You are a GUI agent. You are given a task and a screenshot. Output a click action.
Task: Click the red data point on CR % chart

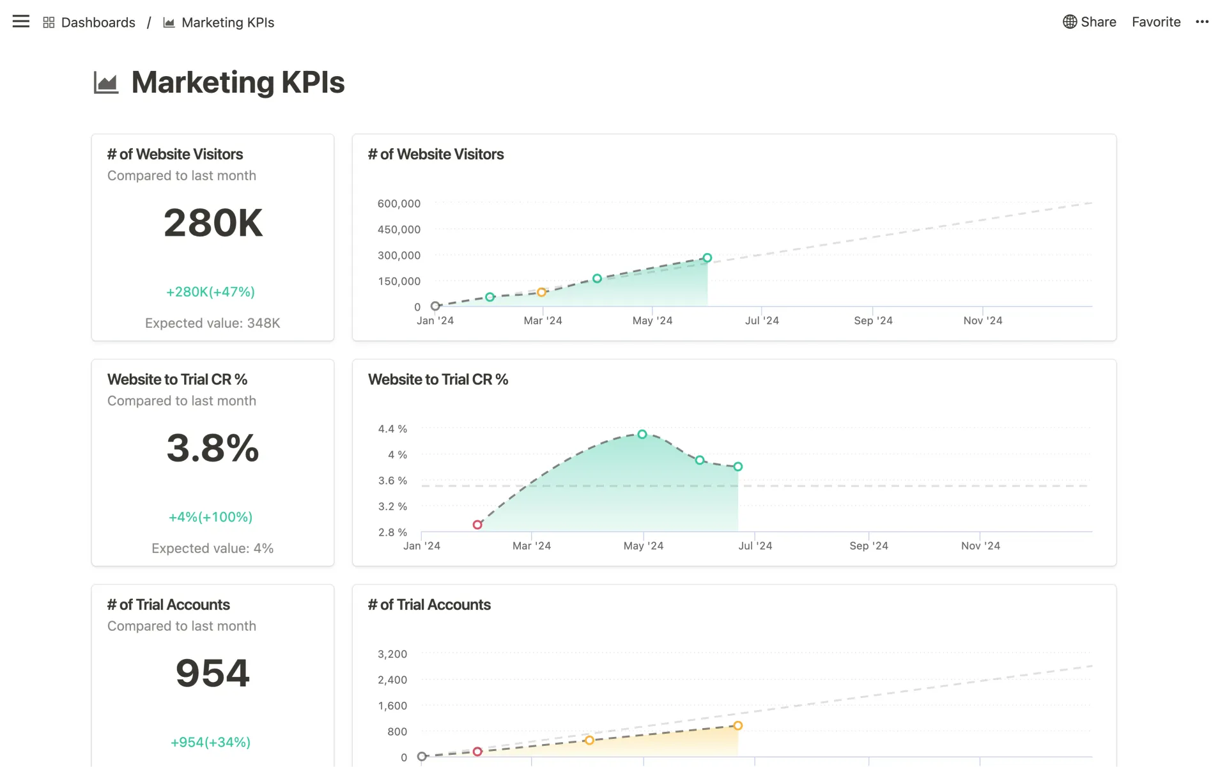point(477,525)
